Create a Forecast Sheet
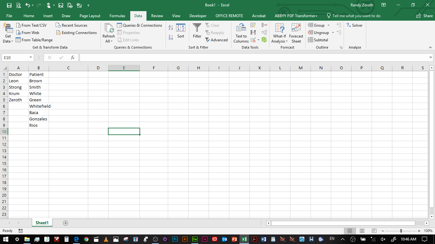 pos(296,33)
